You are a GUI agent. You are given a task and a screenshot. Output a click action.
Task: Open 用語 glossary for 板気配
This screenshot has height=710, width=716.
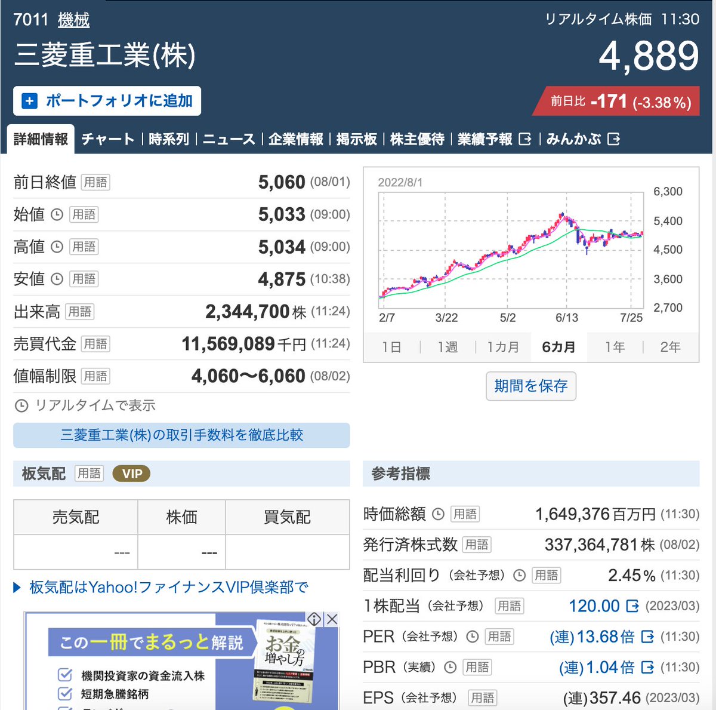tap(89, 474)
